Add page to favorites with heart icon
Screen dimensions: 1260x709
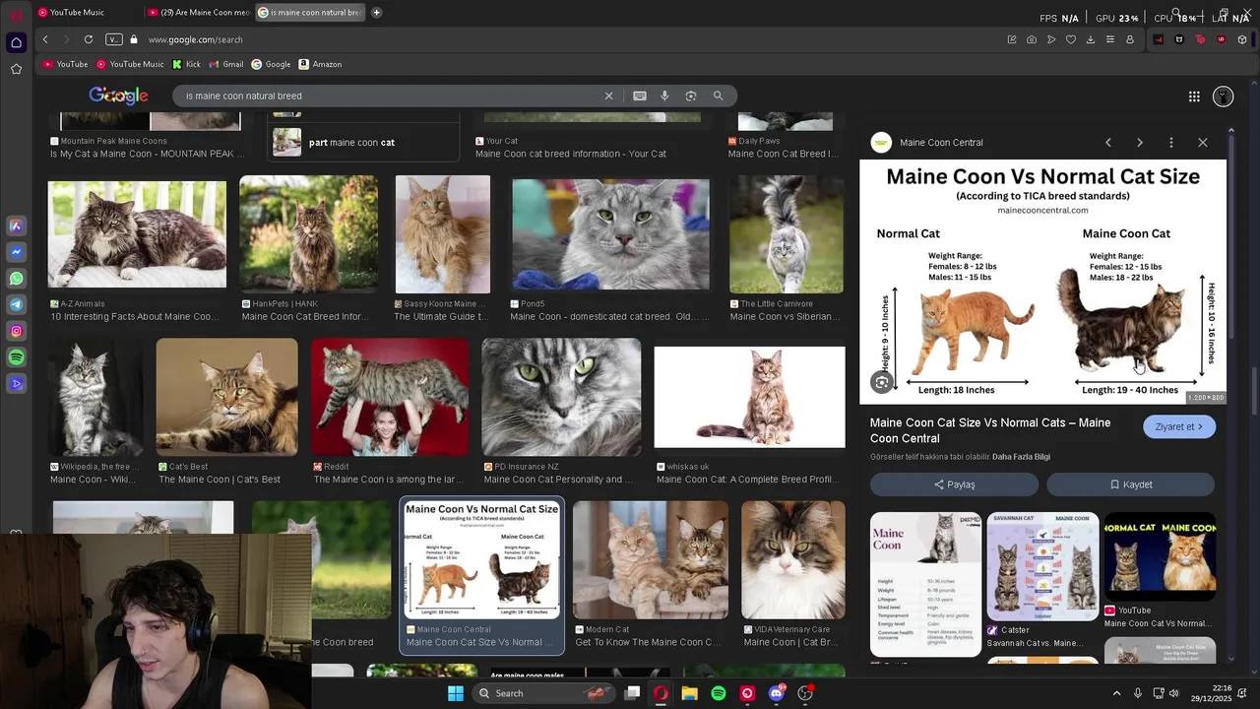coord(1071,39)
